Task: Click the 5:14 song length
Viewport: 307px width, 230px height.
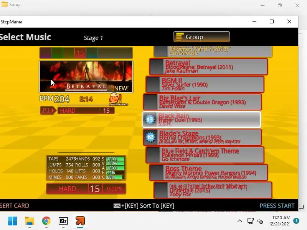Action: (86, 99)
